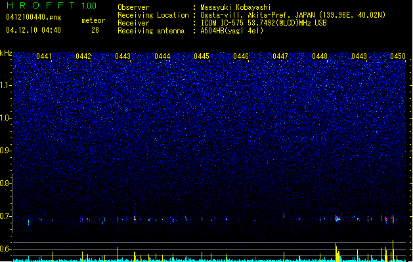
Task: Click the 0.8 kHz axis label
Action: click(x=5, y=183)
